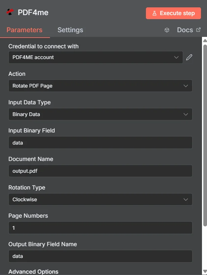Open the Rotation Type dropdown set to Clockwise
Viewport: 207px width, 275px height.
(x=100, y=199)
